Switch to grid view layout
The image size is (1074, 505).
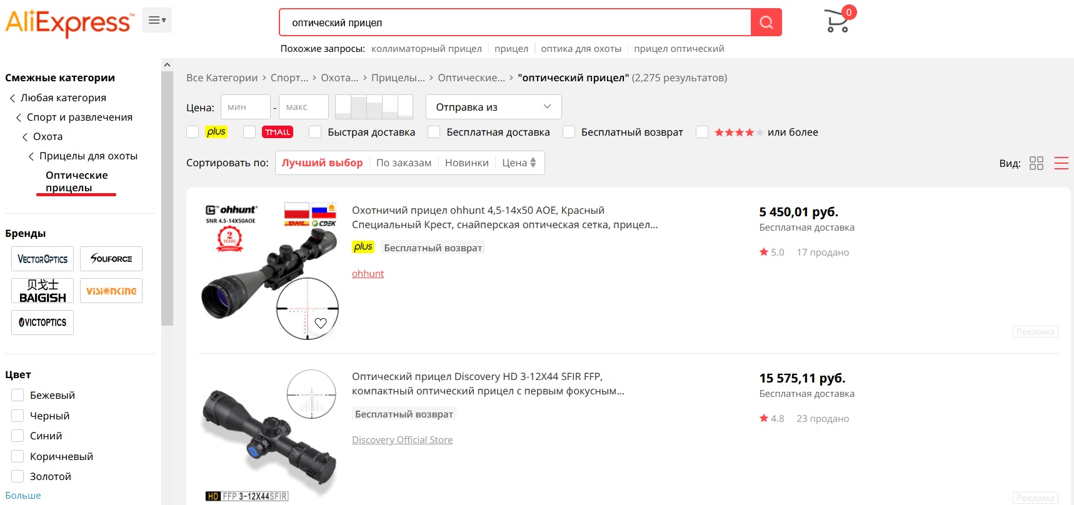click(x=1036, y=163)
